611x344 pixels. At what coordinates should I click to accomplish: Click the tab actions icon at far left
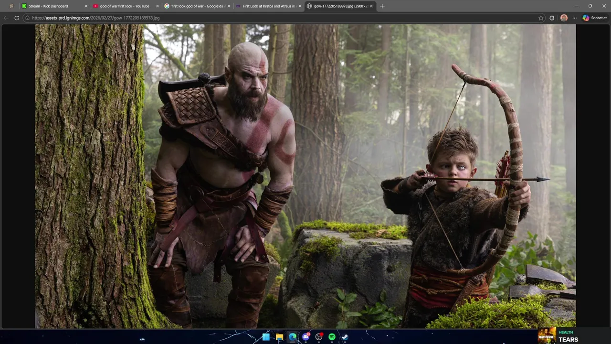pyautogui.click(x=11, y=6)
